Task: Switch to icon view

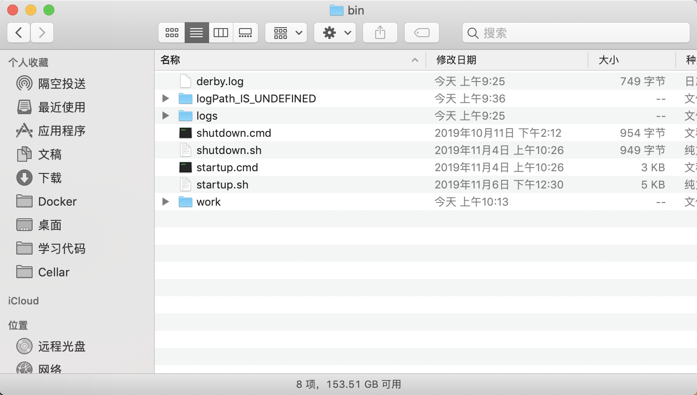Action: 172,33
